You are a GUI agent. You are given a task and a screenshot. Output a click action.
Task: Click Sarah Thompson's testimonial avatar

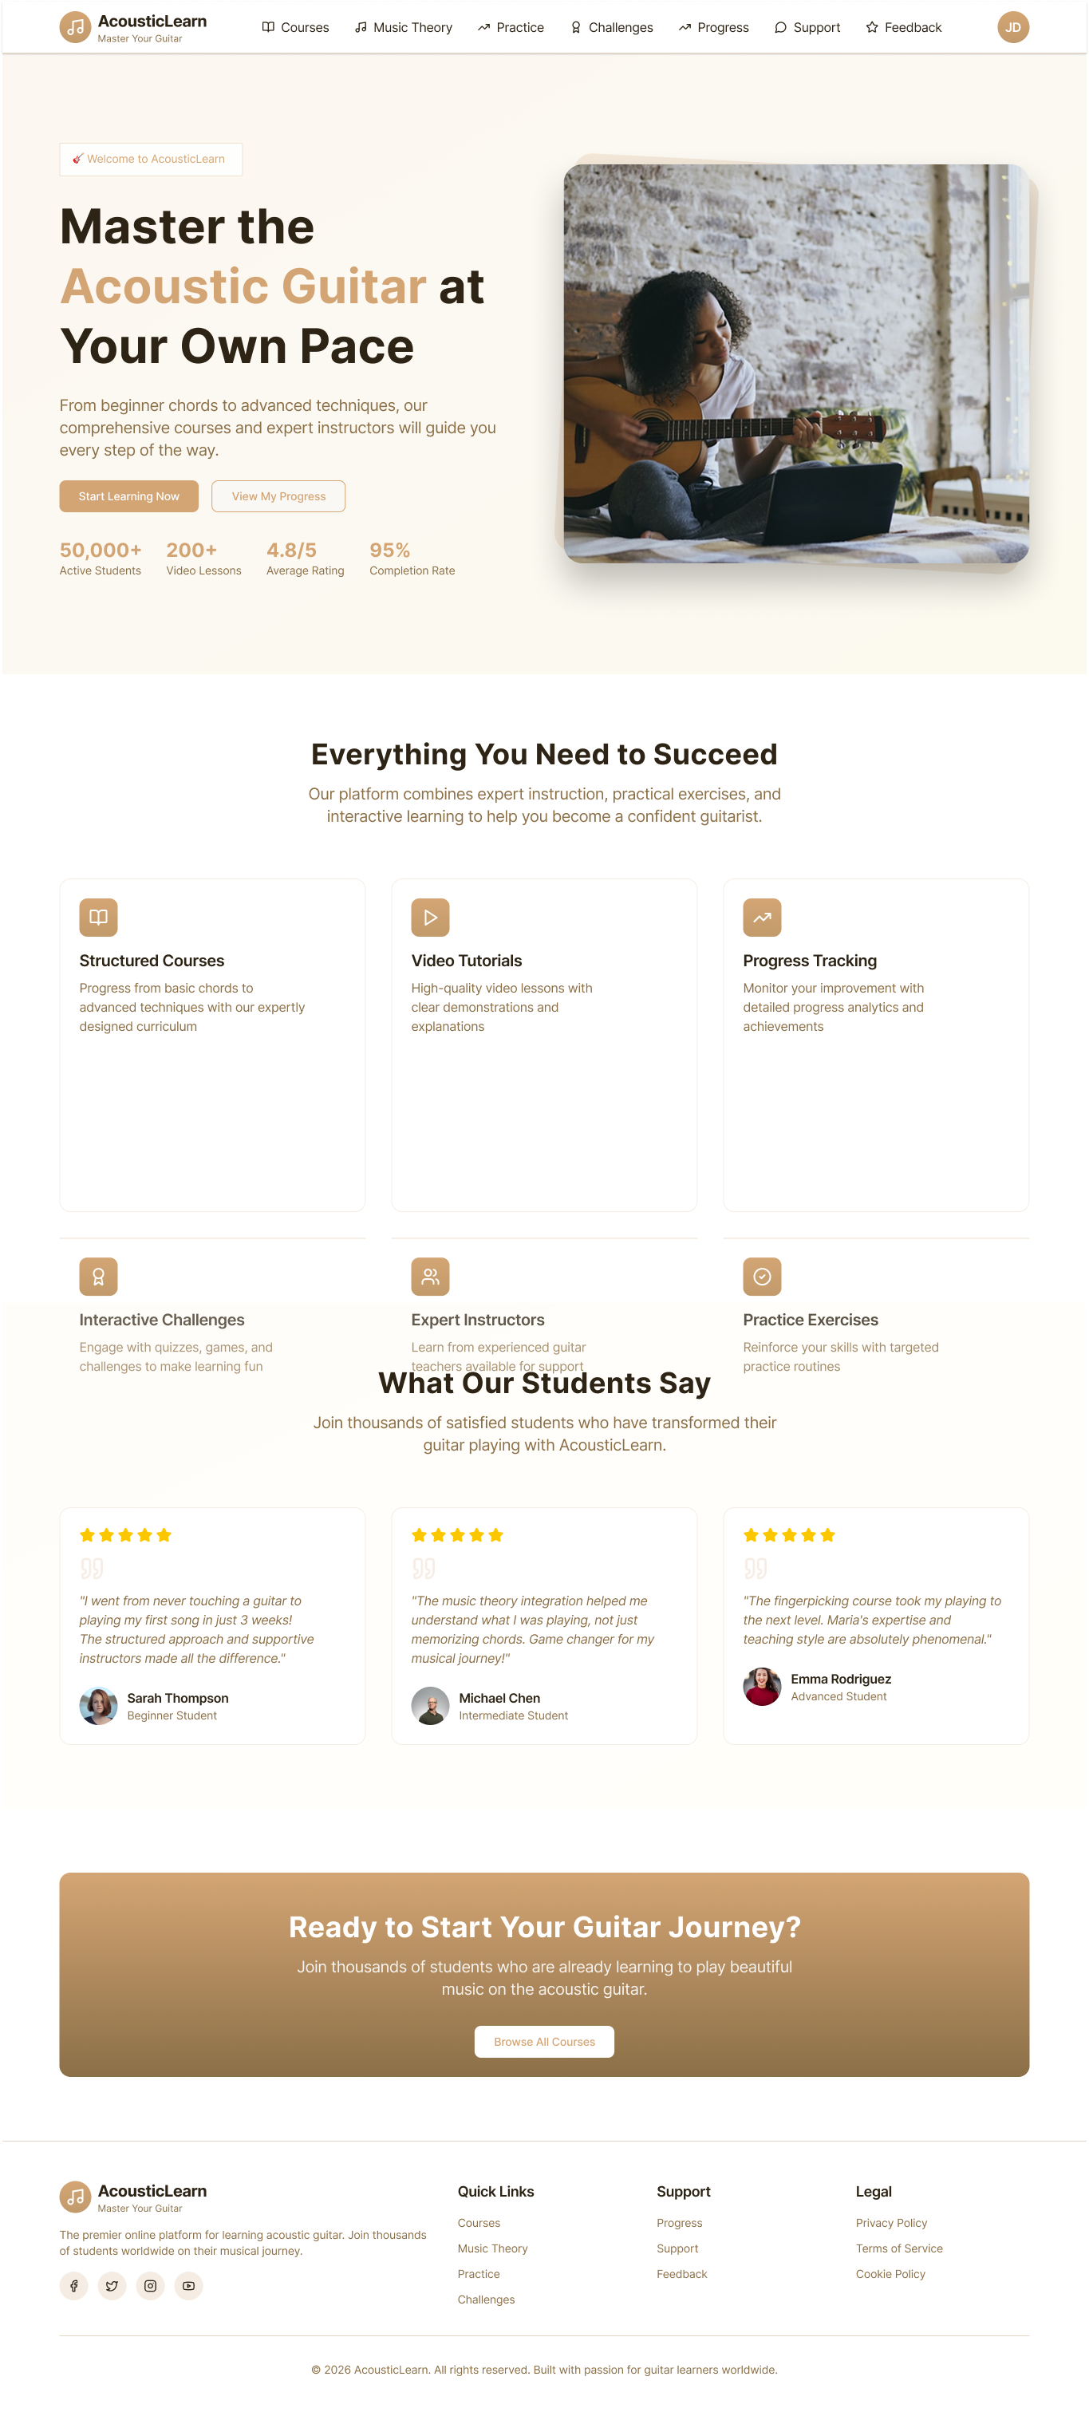tap(98, 1706)
